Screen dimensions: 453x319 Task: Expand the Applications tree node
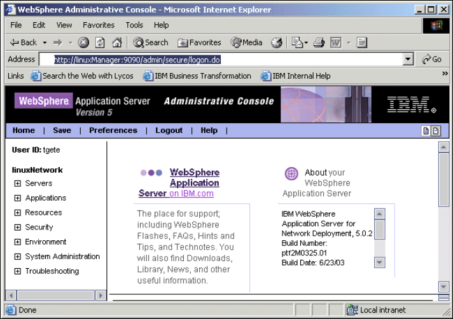[x=18, y=198]
